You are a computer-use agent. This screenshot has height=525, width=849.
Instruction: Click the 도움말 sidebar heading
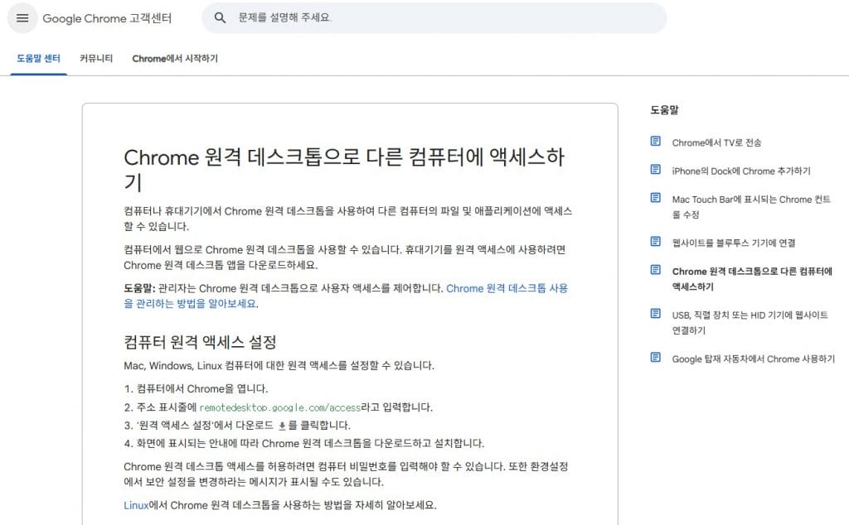664,110
